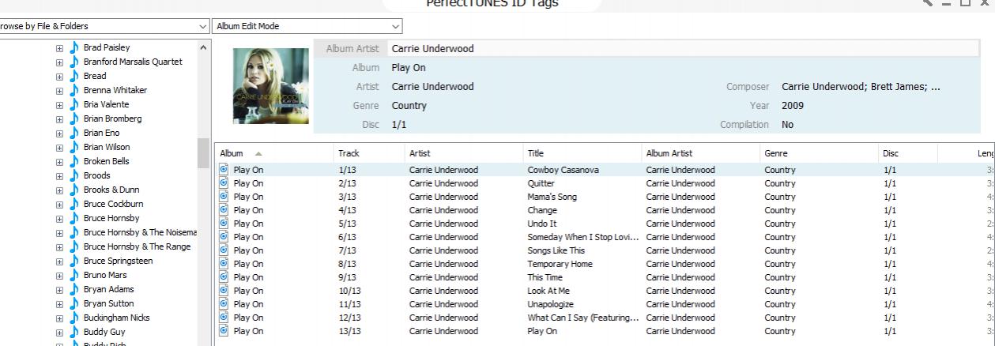Sort the track list by Title column
Screen dimensions: 995x346
[x=535, y=153]
